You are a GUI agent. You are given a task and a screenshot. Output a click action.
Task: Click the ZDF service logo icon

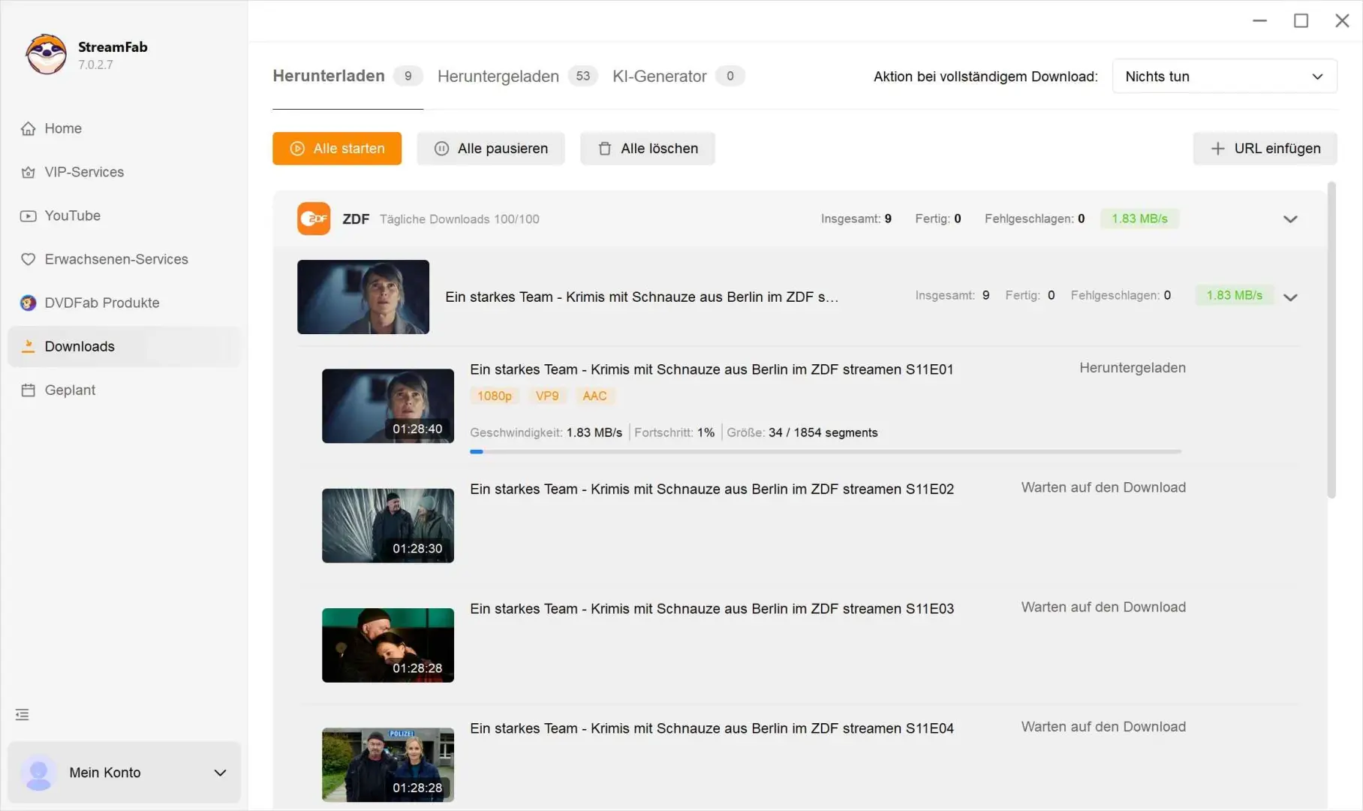click(x=314, y=219)
